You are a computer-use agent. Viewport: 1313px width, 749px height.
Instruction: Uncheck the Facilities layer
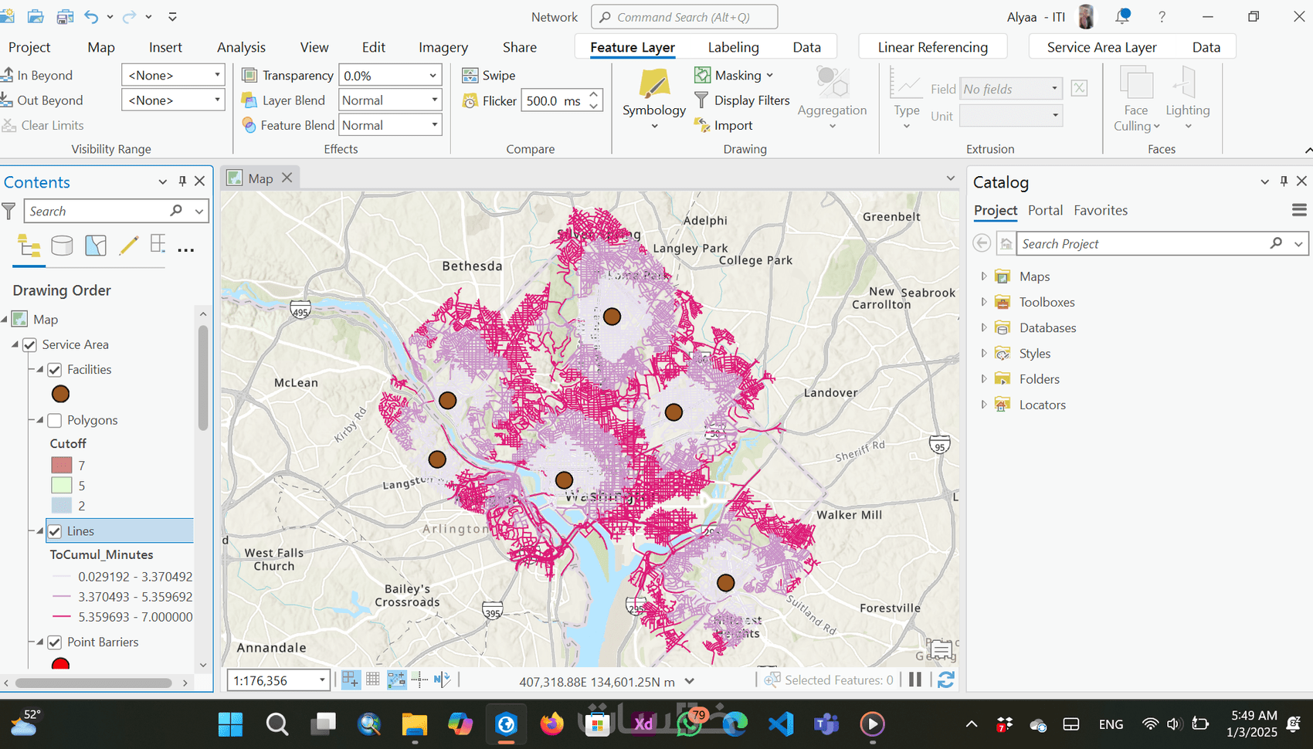(55, 370)
